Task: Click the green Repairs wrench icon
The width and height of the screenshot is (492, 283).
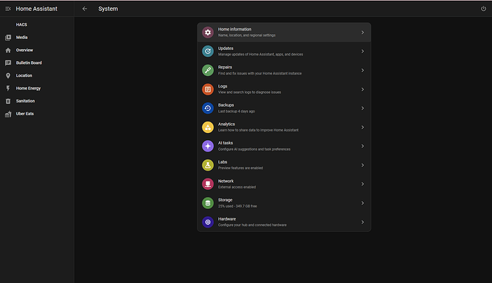Action: (207, 70)
